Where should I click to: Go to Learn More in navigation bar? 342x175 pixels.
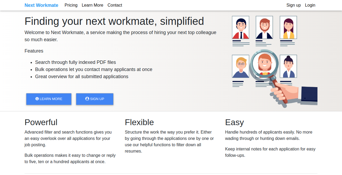coord(92,5)
